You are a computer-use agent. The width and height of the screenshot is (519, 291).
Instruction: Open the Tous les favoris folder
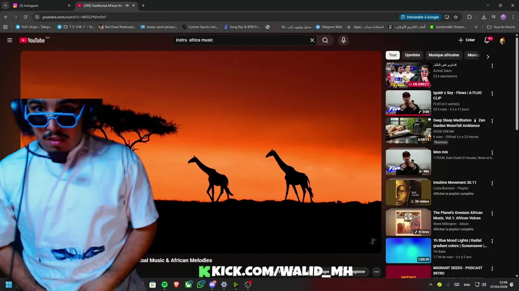501,27
